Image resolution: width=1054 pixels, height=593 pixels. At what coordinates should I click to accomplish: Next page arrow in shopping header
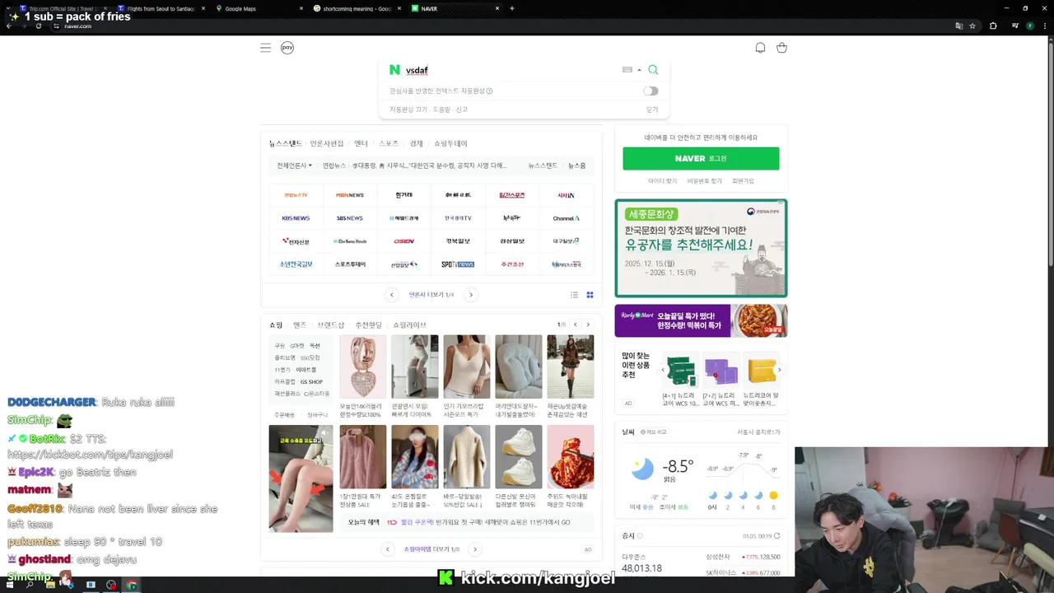(x=589, y=325)
